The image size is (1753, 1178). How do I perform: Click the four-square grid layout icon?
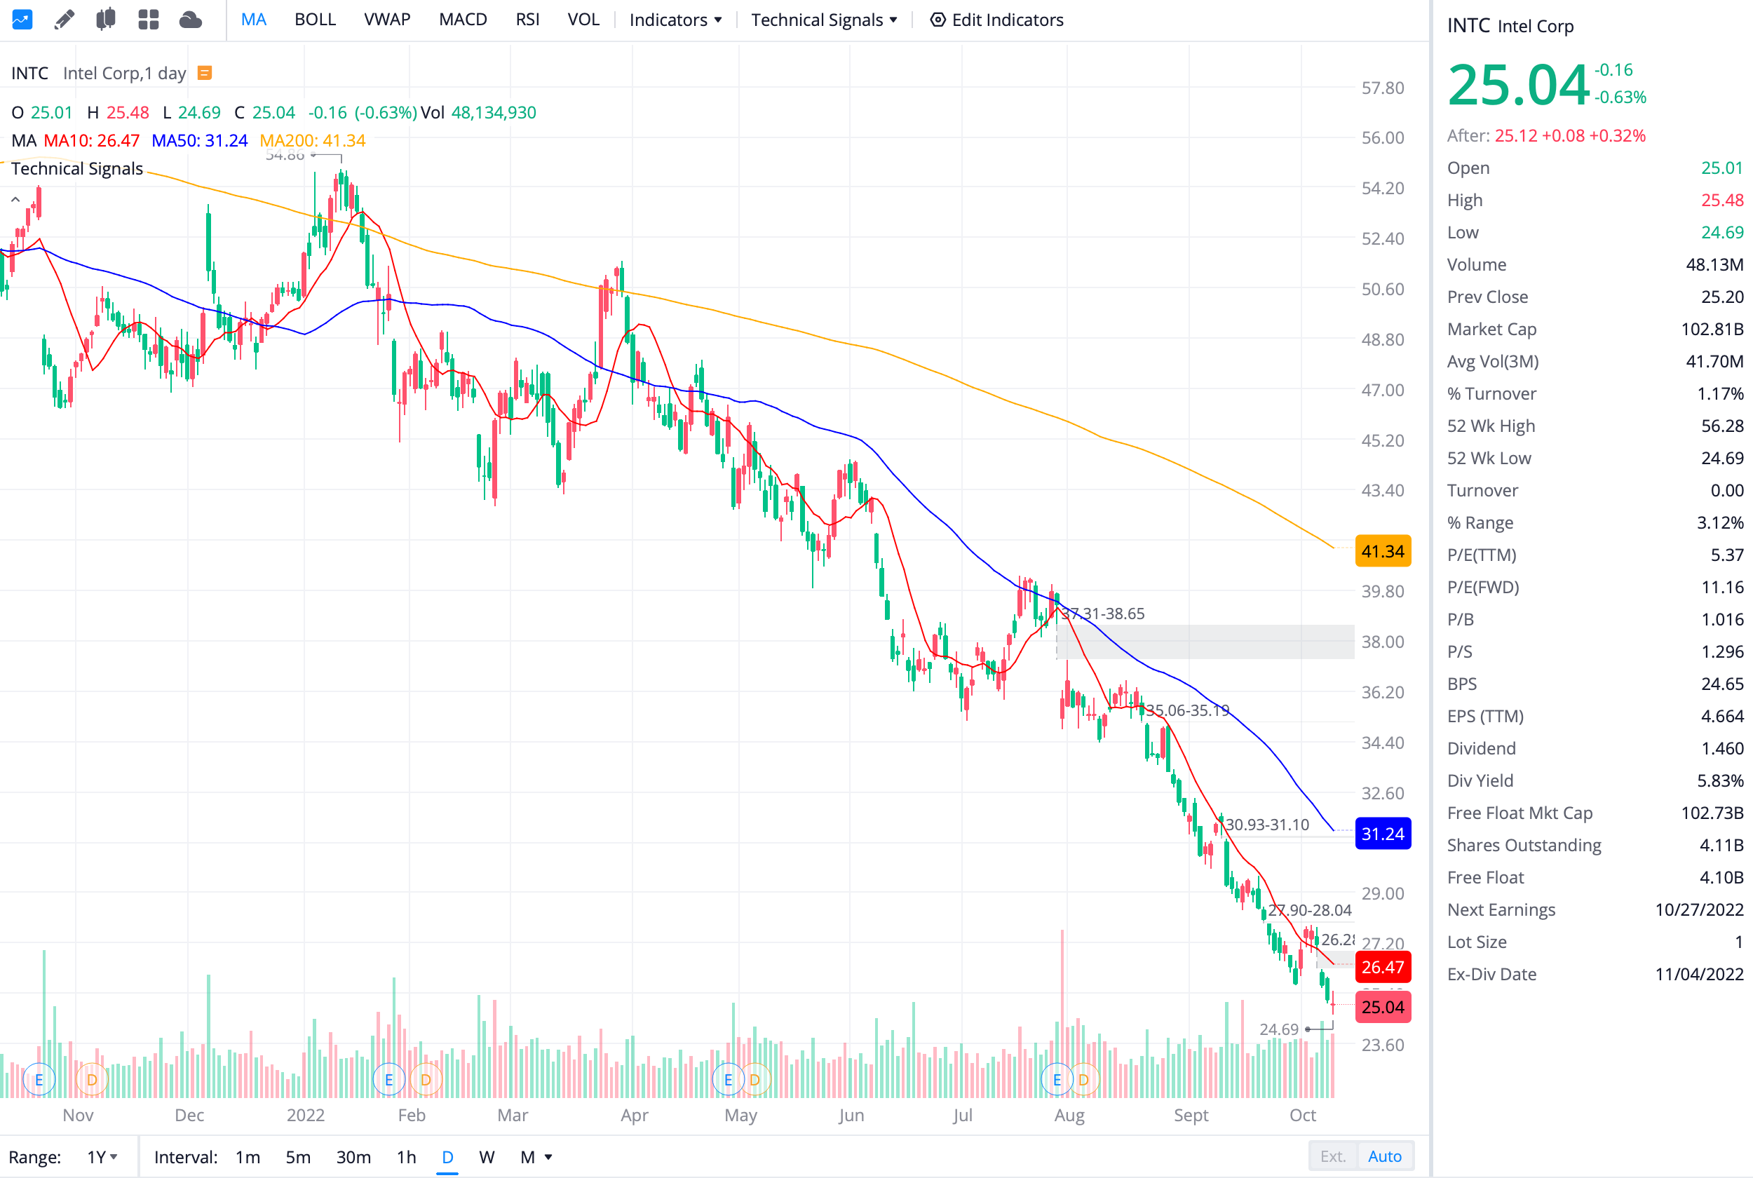149,20
